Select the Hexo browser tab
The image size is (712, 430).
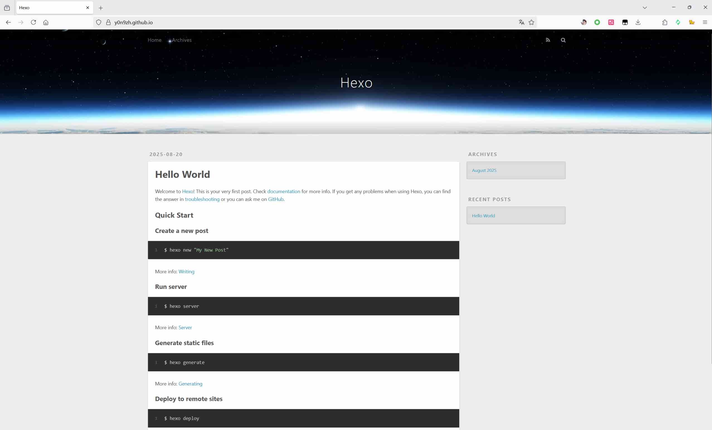(x=55, y=8)
